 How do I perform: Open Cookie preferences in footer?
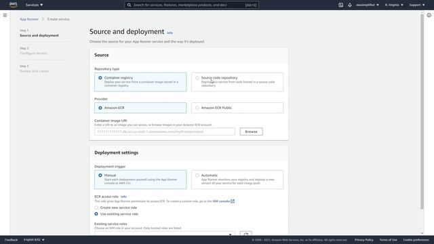coord(416,239)
